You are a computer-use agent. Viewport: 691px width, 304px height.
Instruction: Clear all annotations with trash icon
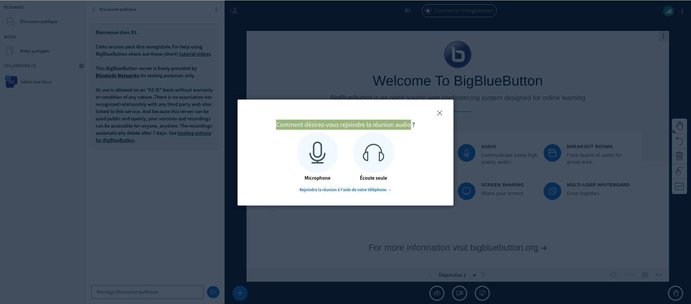click(679, 156)
